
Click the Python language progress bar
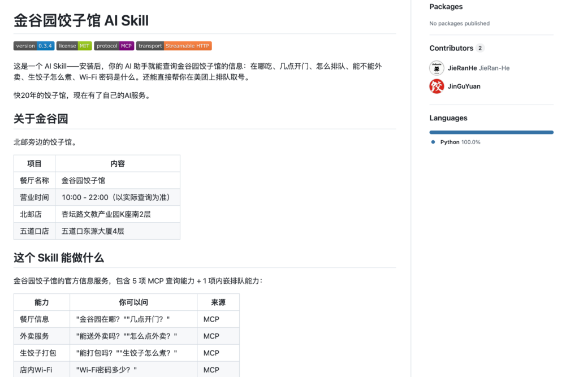click(x=491, y=132)
